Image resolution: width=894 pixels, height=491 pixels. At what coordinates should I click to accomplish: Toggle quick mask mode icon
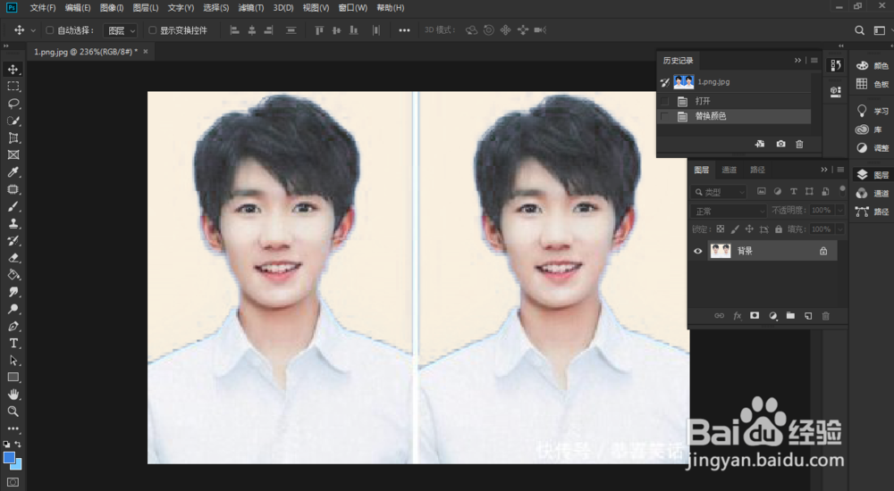[x=13, y=482]
